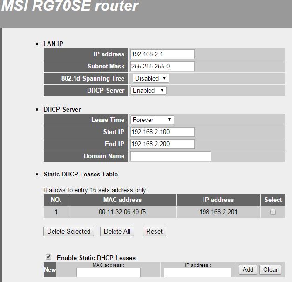
Task: Open the 802.1d Spanning Tree dropdown
Action: click(150, 78)
